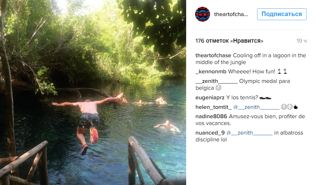Open helen_tomtit_ commenter profile
This screenshot has width=315, height=185.
pyautogui.click(x=213, y=107)
